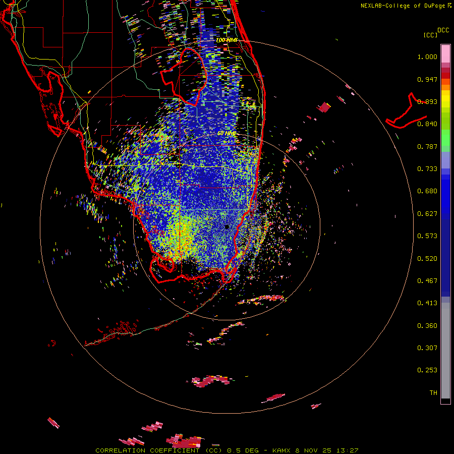Image resolution: width=454 pixels, height=454 pixels.
Task: Select the 0.893 scale value
Action: coord(427,101)
